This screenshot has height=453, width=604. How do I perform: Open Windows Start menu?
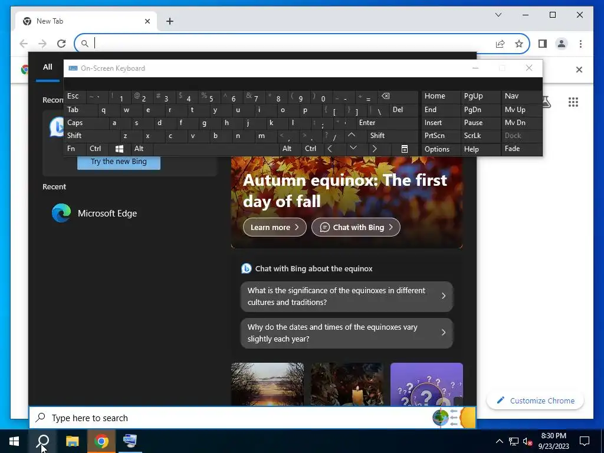click(14, 441)
